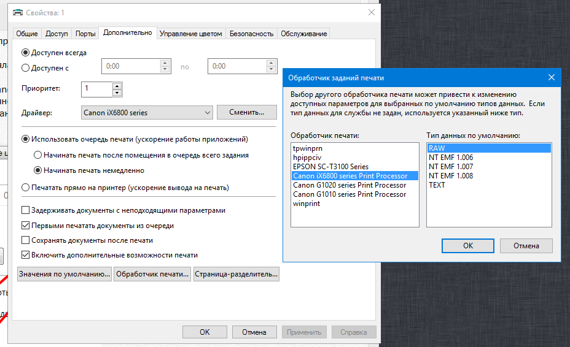This screenshot has width=570, height=347.
Task: Click the Применить button in the Свойства window
Action: [x=304, y=332]
